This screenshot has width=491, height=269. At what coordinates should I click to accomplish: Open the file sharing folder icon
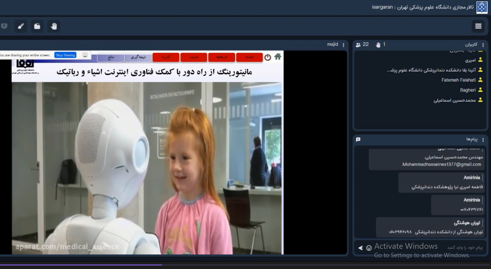click(x=37, y=26)
